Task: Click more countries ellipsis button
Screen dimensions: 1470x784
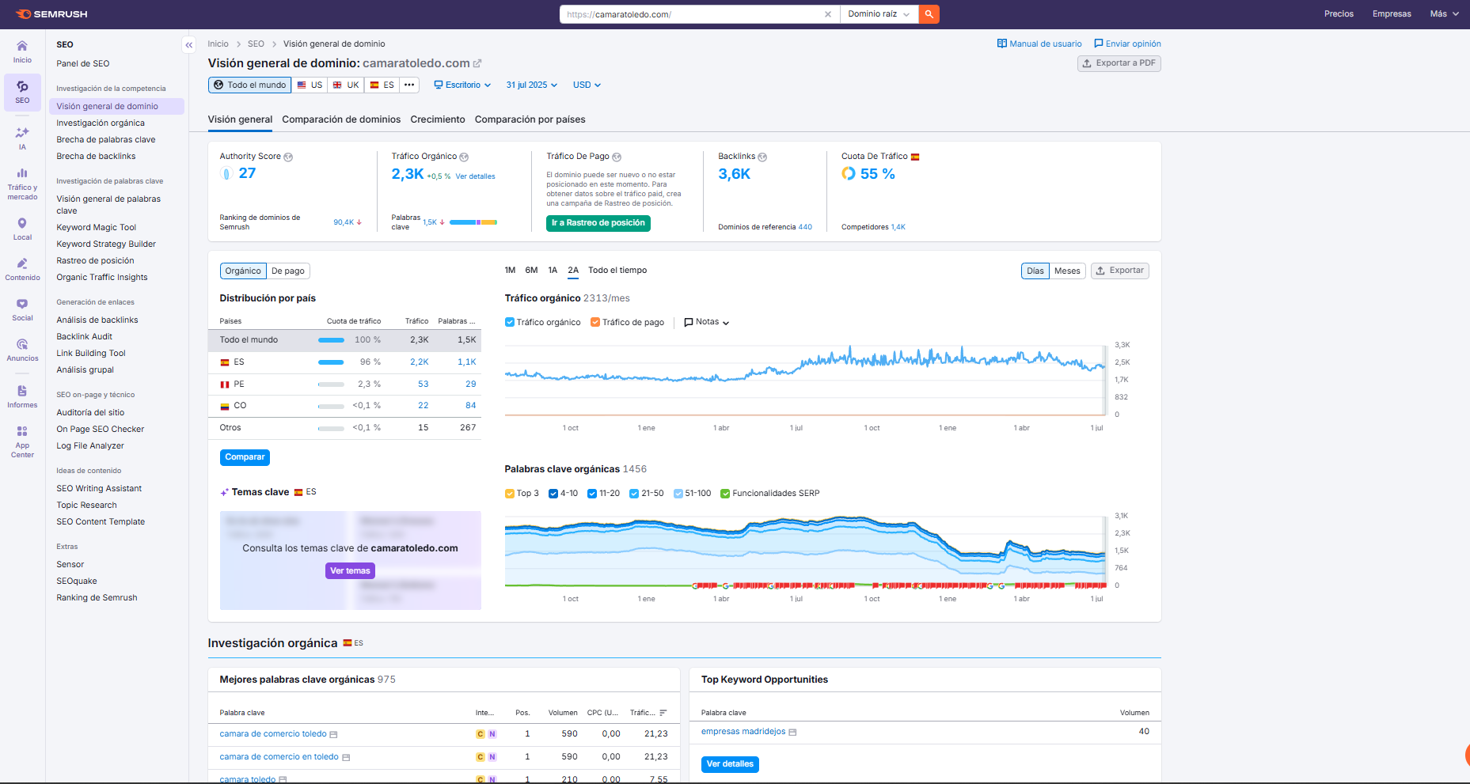Action: point(409,85)
